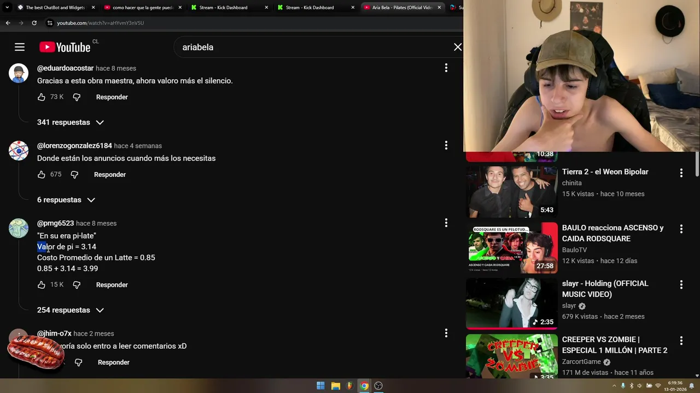Open FL Studio from the taskbar

pos(349,386)
